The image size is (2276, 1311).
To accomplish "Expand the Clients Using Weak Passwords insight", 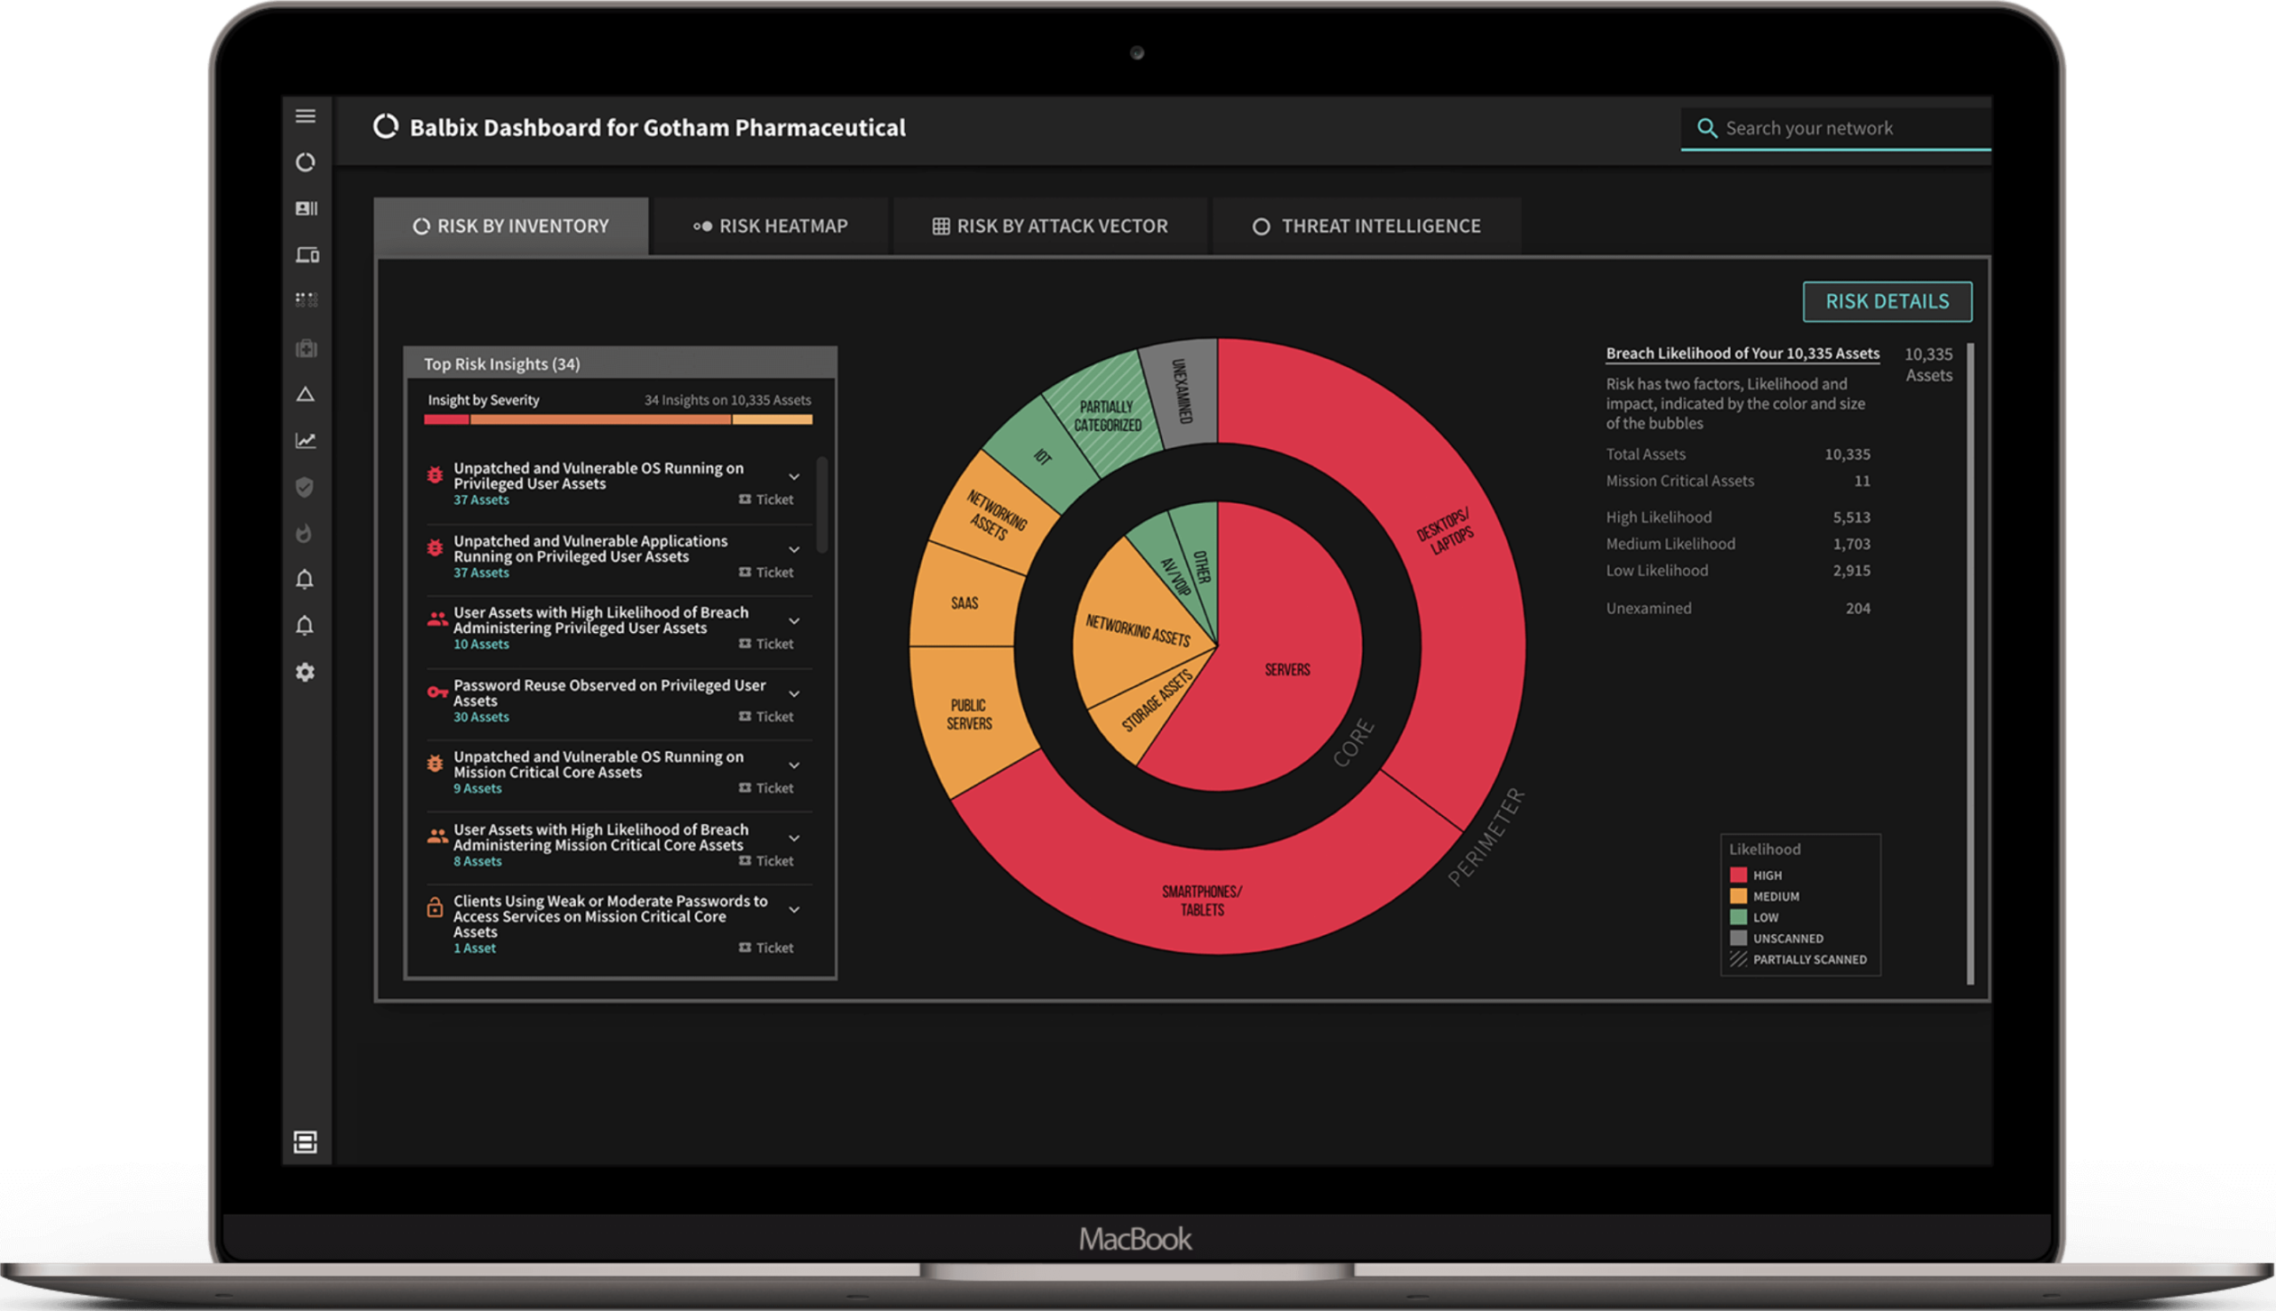I will [x=795, y=909].
